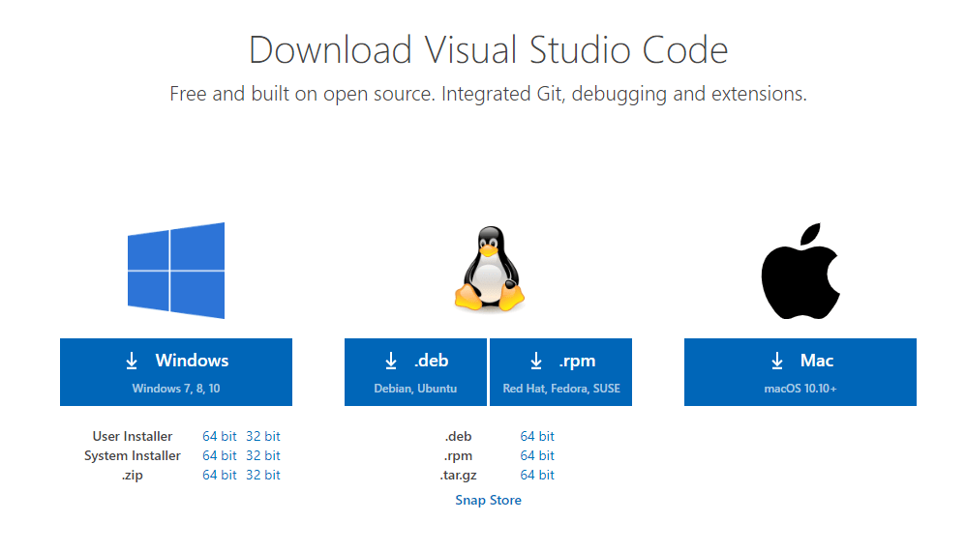
Task: Click the Mac download button
Action: point(800,372)
